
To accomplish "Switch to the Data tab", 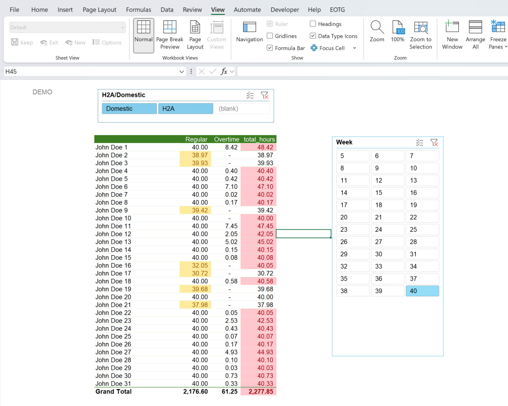I will [167, 10].
